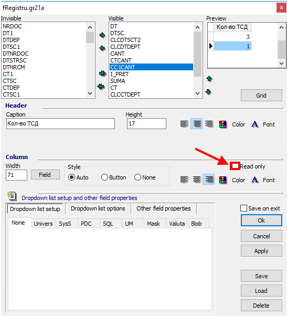Switch to Dropdown list setup tab
Screen dimensions: 287x316
pos(35,209)
